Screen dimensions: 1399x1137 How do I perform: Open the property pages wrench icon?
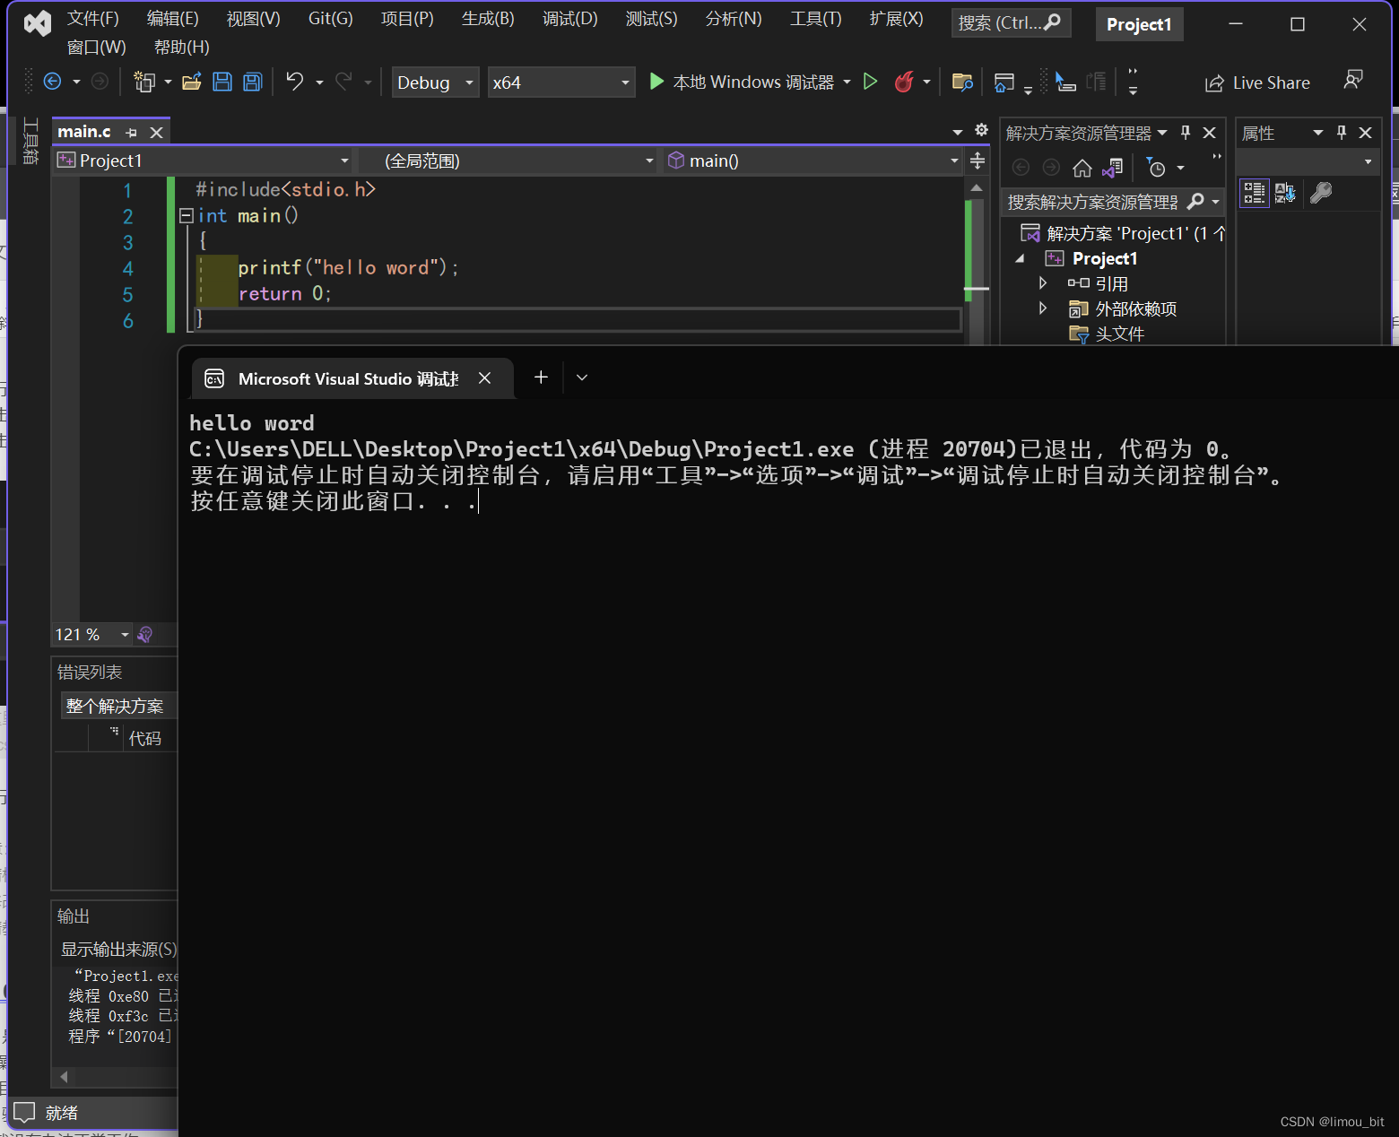point(1321,193)
